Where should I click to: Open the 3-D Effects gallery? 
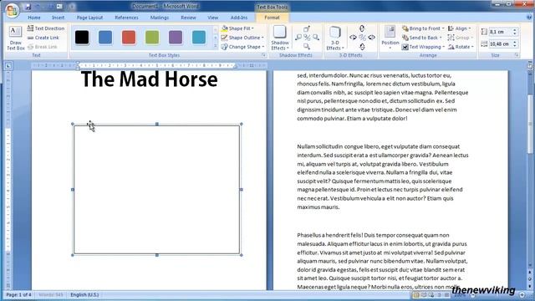click(x=335, y=38)
